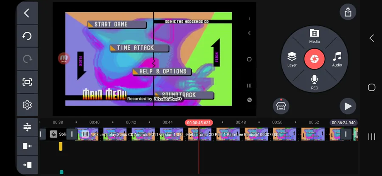Viewport: 382px width, 176px height.
Task: Tap SOUNDTRACK in the preview
Action: [185, 95]
